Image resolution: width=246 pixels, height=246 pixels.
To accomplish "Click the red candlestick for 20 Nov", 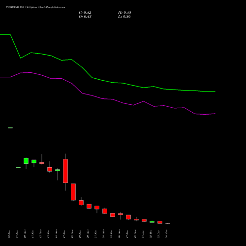I will [x=89, y=206].
